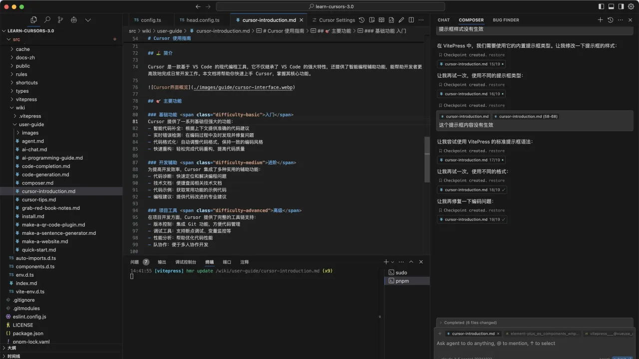Expand additional sidebar views chevron
639x359 pixels.
(x=88, y=20)
